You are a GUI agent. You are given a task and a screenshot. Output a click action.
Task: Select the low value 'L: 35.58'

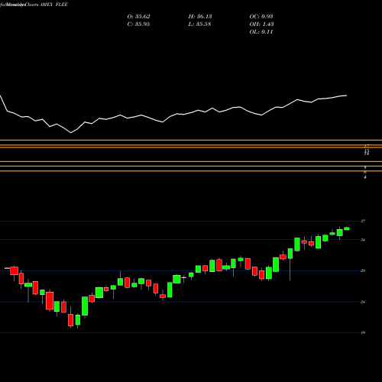pos(199,24)
